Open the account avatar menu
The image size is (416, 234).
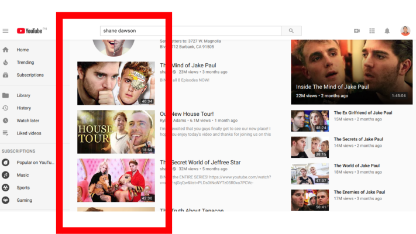click(405, 31)
